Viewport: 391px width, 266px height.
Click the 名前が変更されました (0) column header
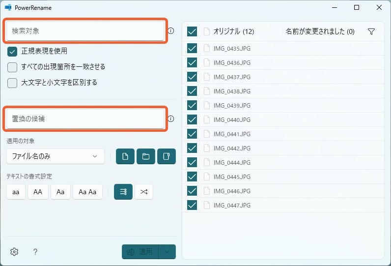pos(320,31)
